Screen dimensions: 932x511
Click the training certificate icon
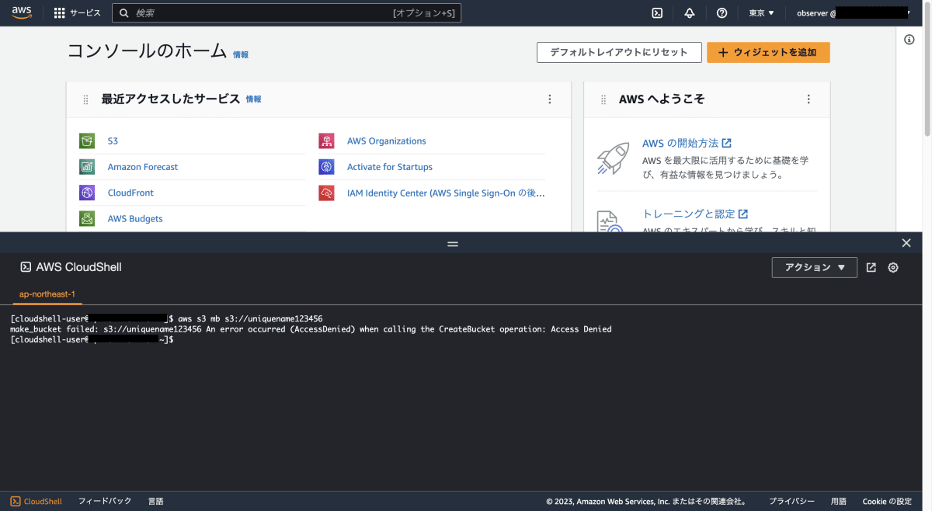(x=611, y=221)
